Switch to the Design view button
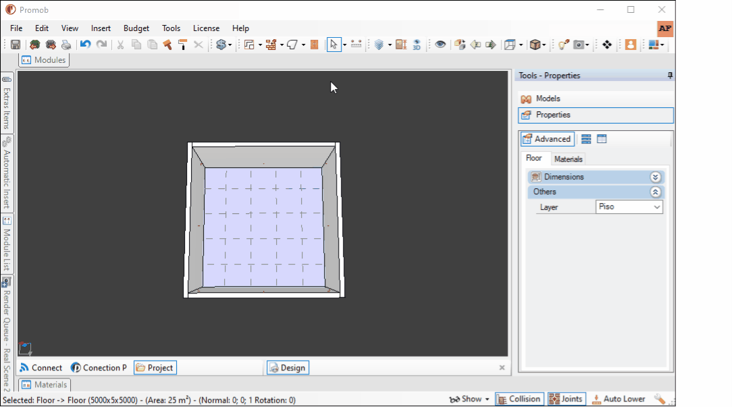Screen dimensions: 732x407 click(x=288, y=368)
